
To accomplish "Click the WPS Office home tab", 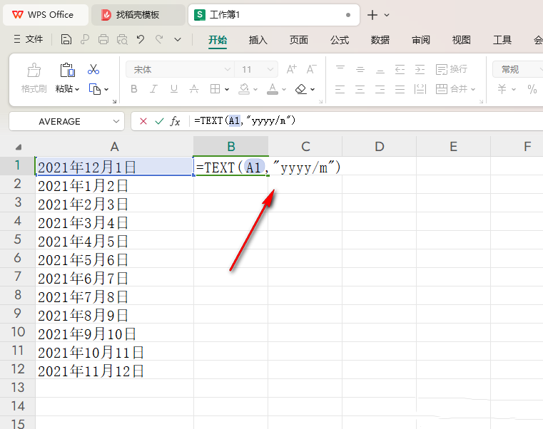I will click(46, 15).
